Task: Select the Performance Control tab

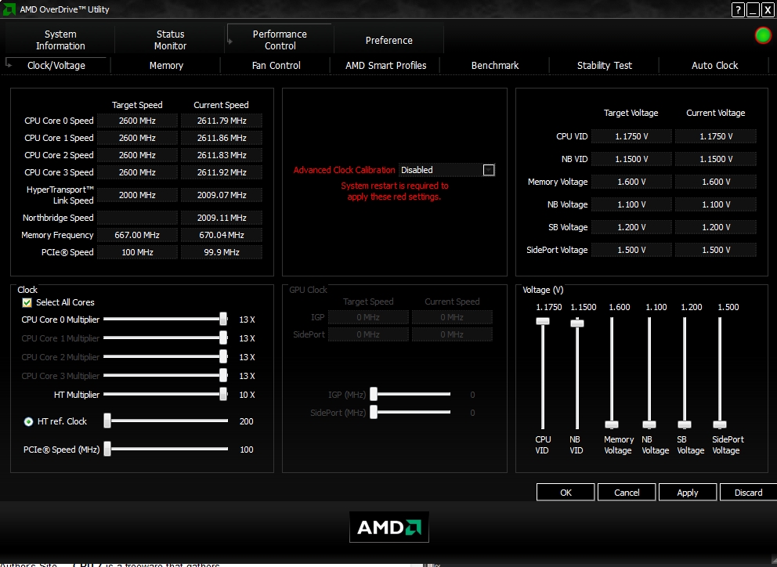Action: pos(280,40)
